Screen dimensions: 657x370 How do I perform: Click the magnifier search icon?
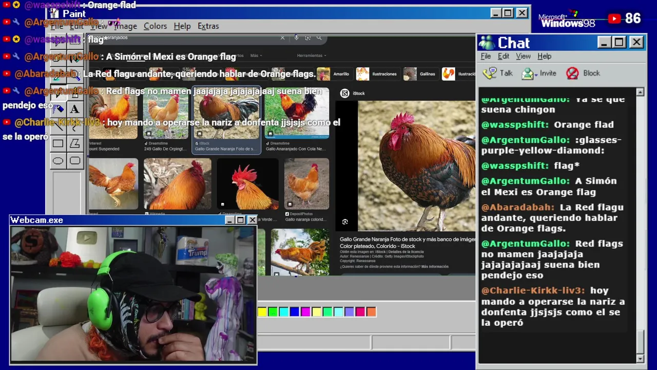319,38
